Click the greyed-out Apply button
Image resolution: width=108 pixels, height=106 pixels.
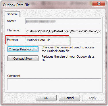point(92,98)
